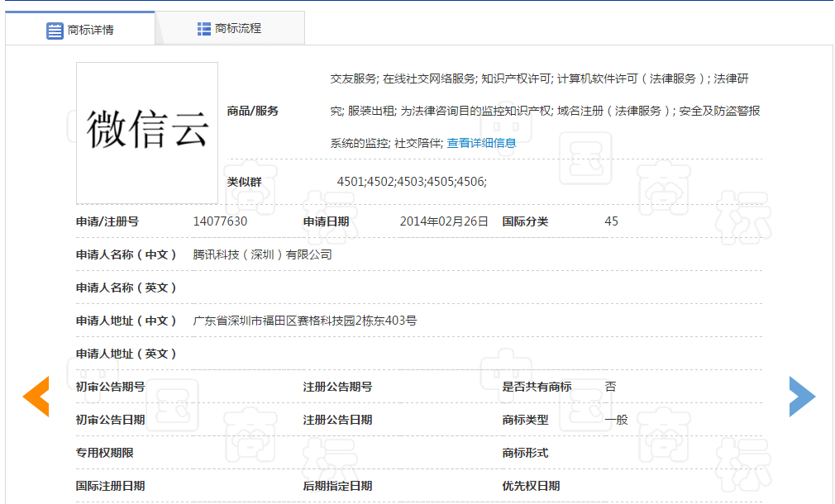
Task: Click the list icon beside 商标流程
Action: coord(204,29)
